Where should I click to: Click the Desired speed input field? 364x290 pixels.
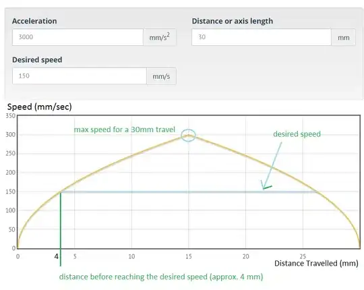(x=80, y=76)
